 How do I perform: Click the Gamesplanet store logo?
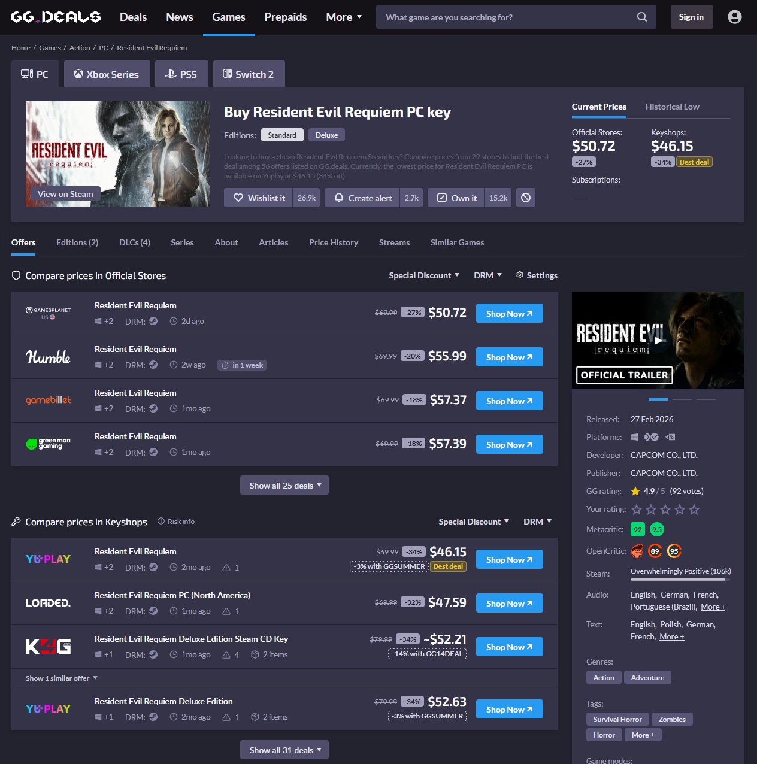click(48, 313)
